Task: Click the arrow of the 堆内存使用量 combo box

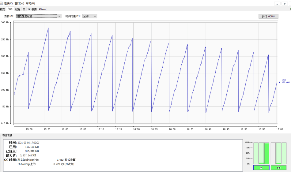Action: [x=59, y=16]
